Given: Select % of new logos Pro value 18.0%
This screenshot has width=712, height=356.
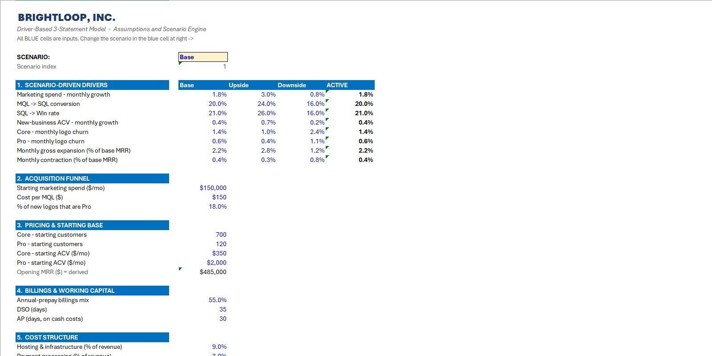Looking at the screenshot, I should [x=218, y=206].
